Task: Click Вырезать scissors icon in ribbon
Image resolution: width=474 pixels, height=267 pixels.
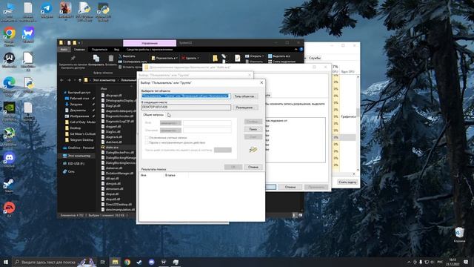Action: point(120,56)
